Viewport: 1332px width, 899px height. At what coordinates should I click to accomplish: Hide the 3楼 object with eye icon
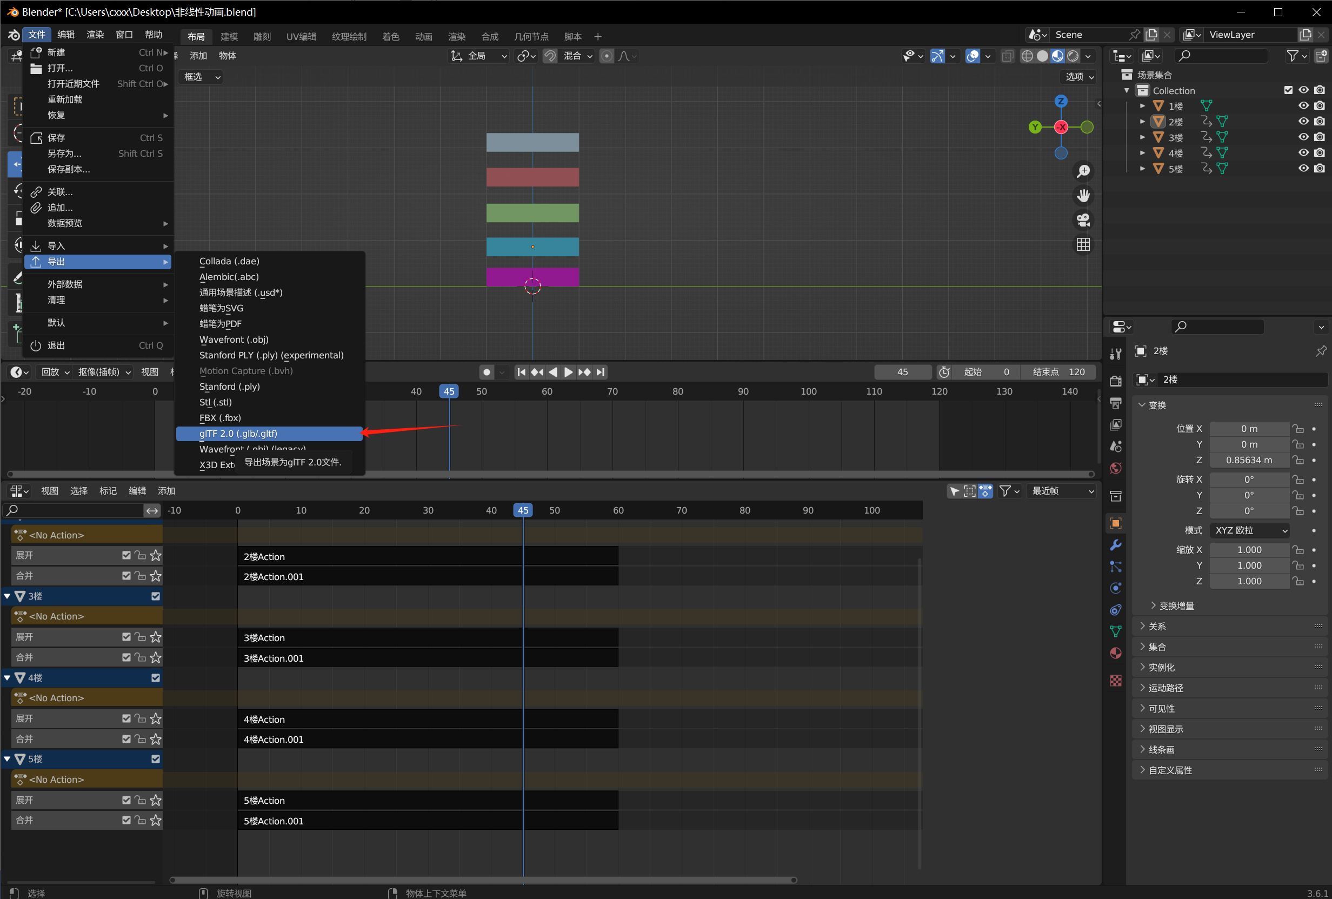1303,137
